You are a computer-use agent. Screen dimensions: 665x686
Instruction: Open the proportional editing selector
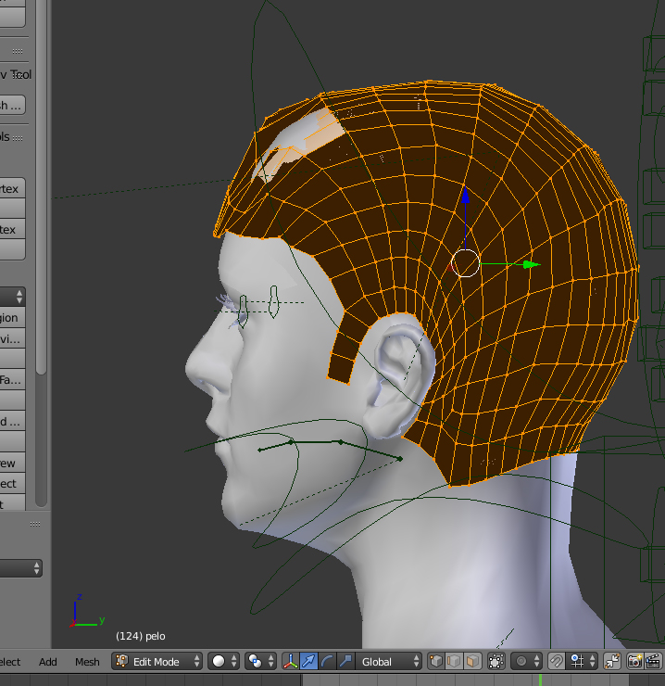(x=527, y=661)
